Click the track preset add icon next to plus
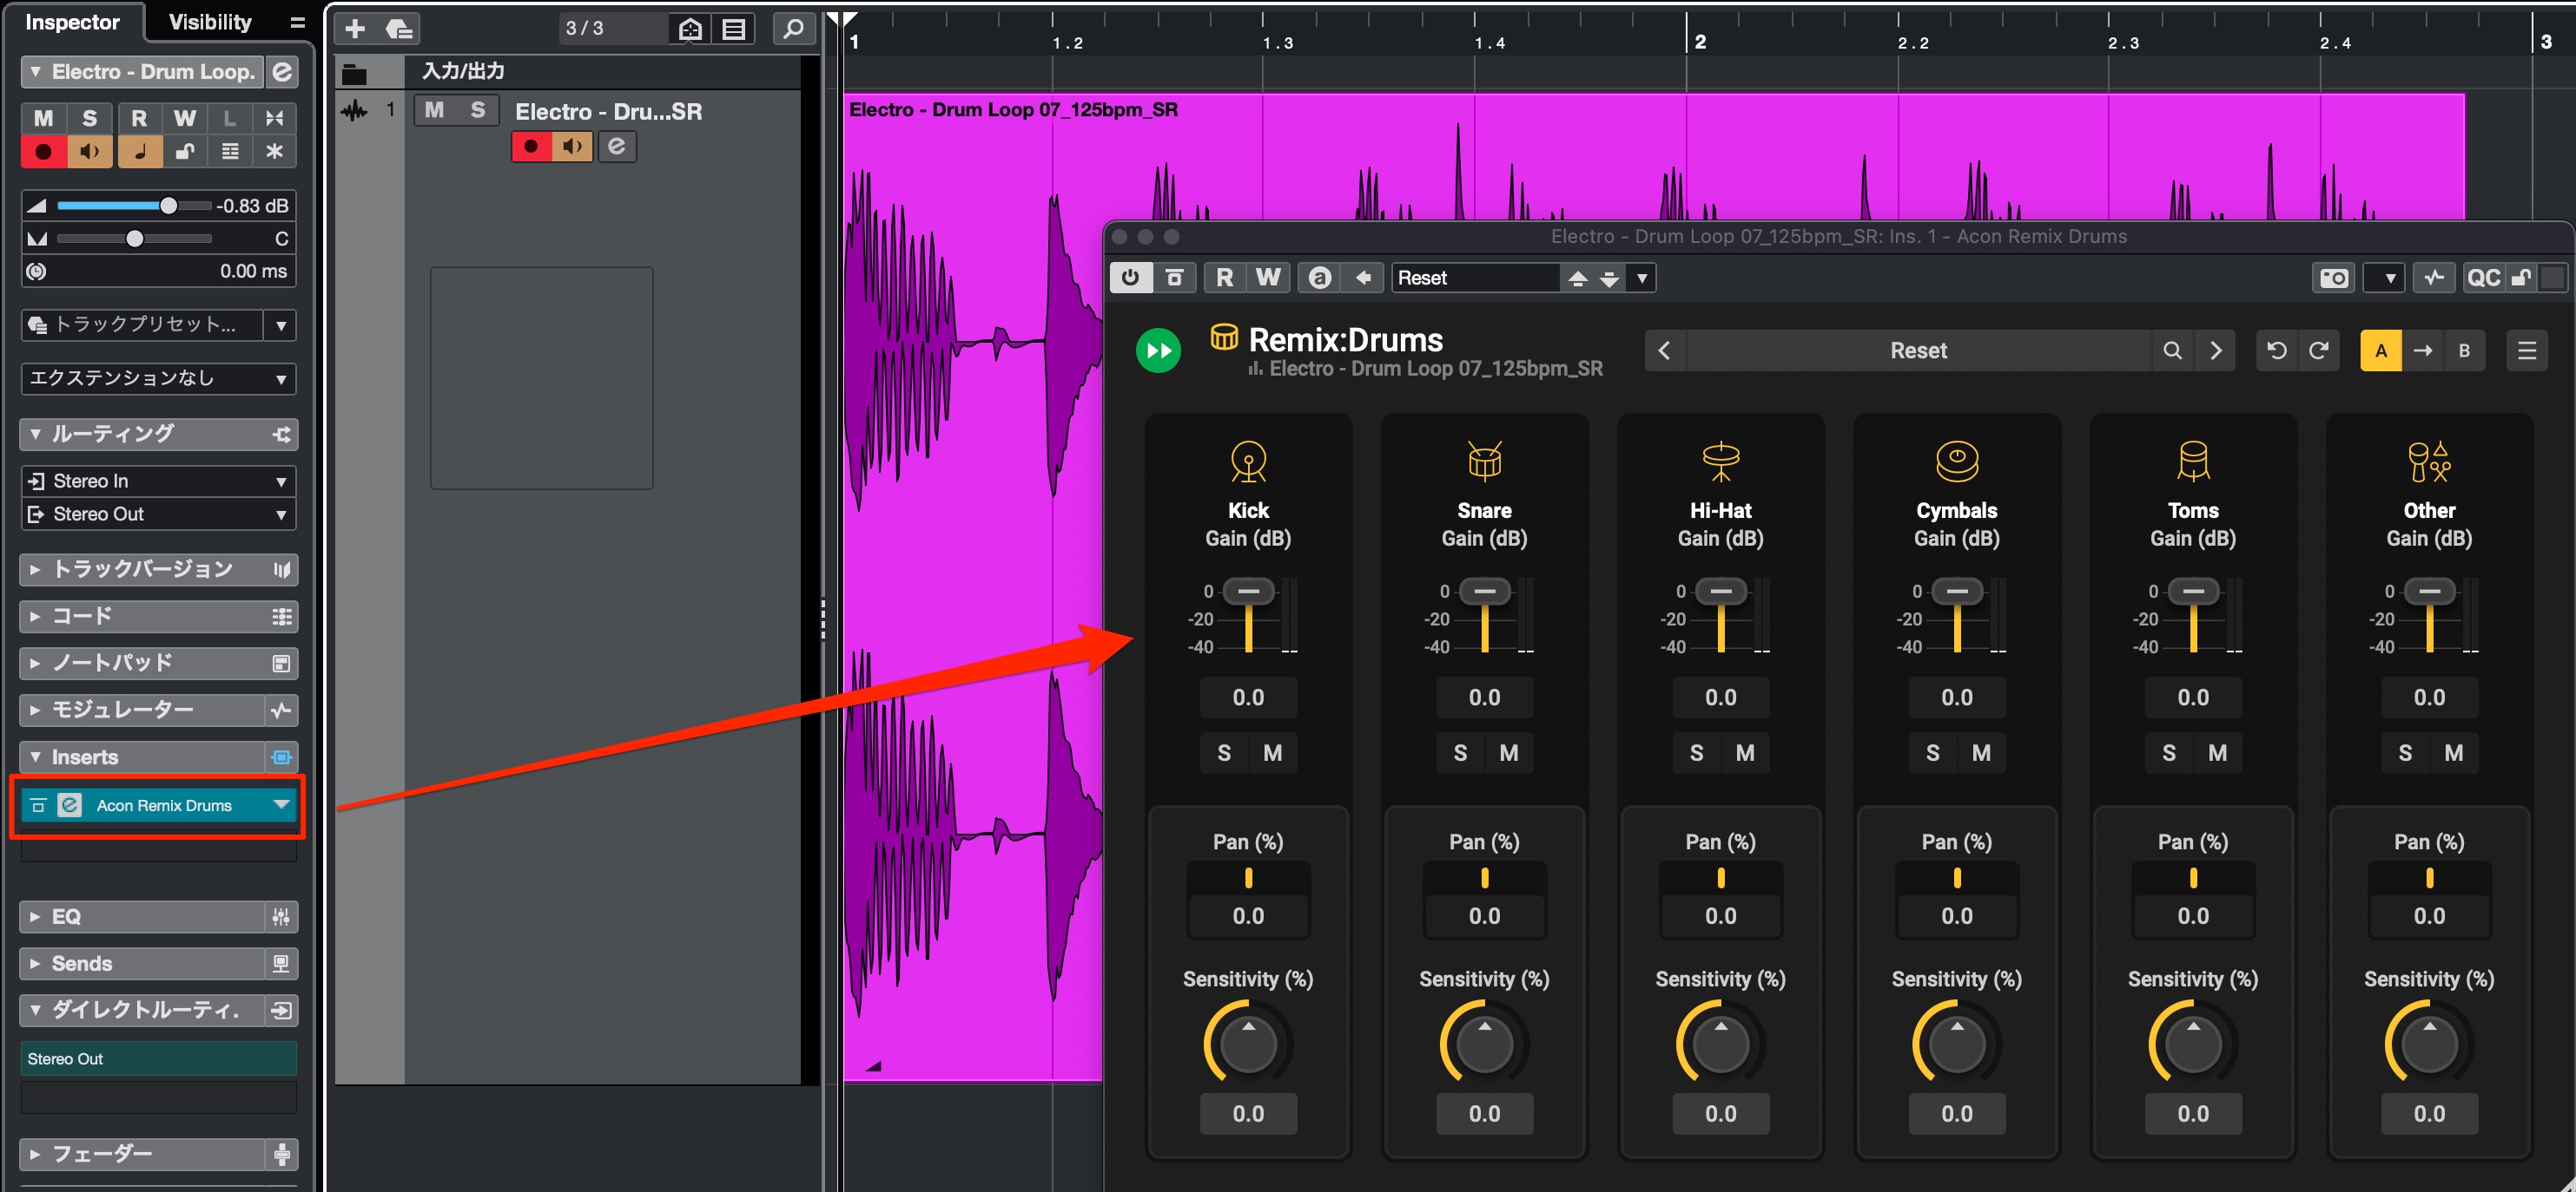The width and height of the screenshot is (2576, 1192). point(399,29)
